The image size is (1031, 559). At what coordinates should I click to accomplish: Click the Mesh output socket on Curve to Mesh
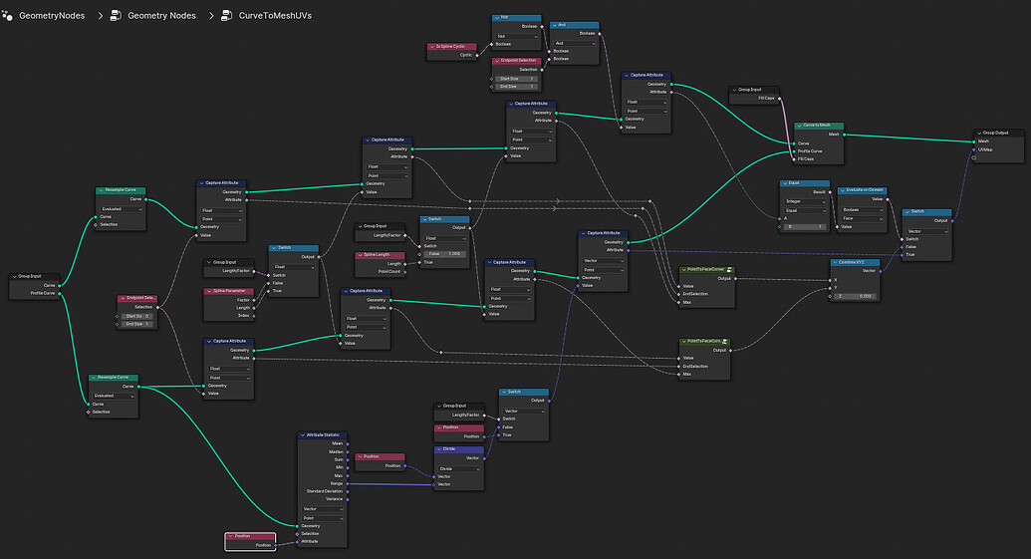844,135
